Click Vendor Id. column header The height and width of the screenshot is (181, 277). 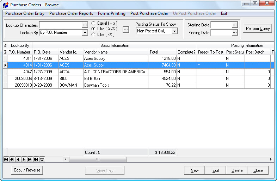point(71,52)
